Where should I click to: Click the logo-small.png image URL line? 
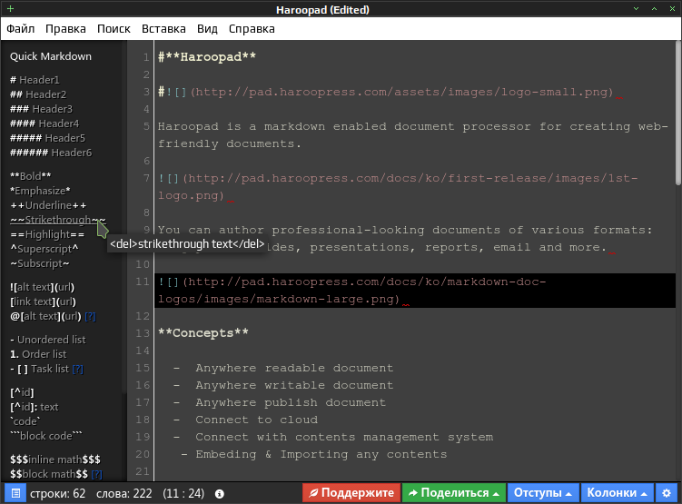[x=385, y=93]
